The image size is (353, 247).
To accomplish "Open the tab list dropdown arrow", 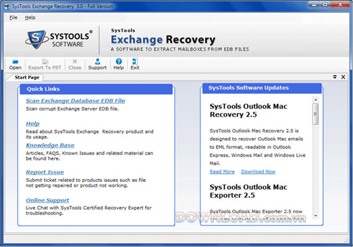I will click(x=335, y=77).
